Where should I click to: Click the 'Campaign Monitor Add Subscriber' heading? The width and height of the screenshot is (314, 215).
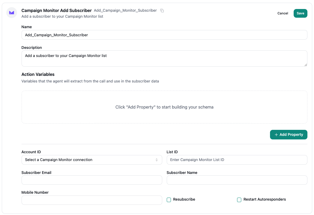point(57,10)
